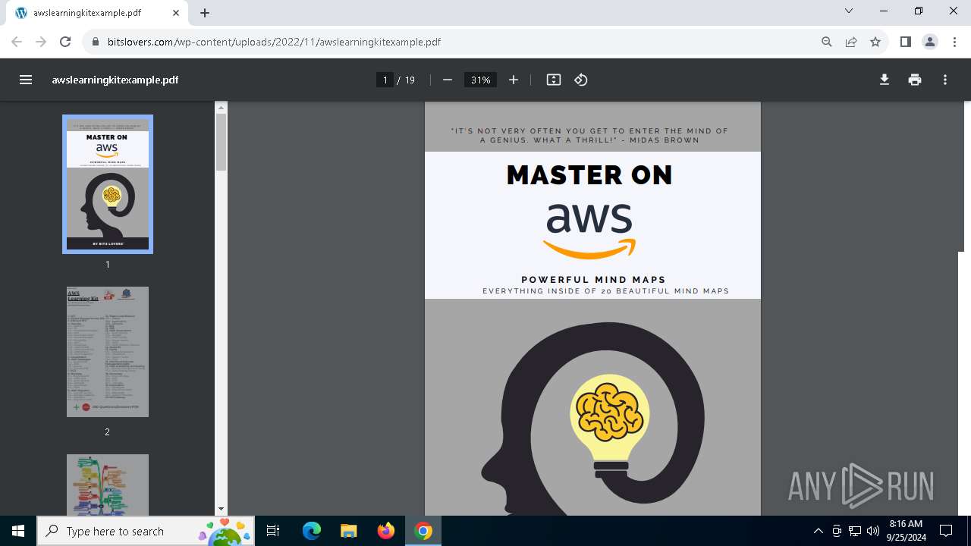Click the thumbnail panel scrollbar thumb
971x546 pixels.
pyautogui.click(x=221, y=142)
